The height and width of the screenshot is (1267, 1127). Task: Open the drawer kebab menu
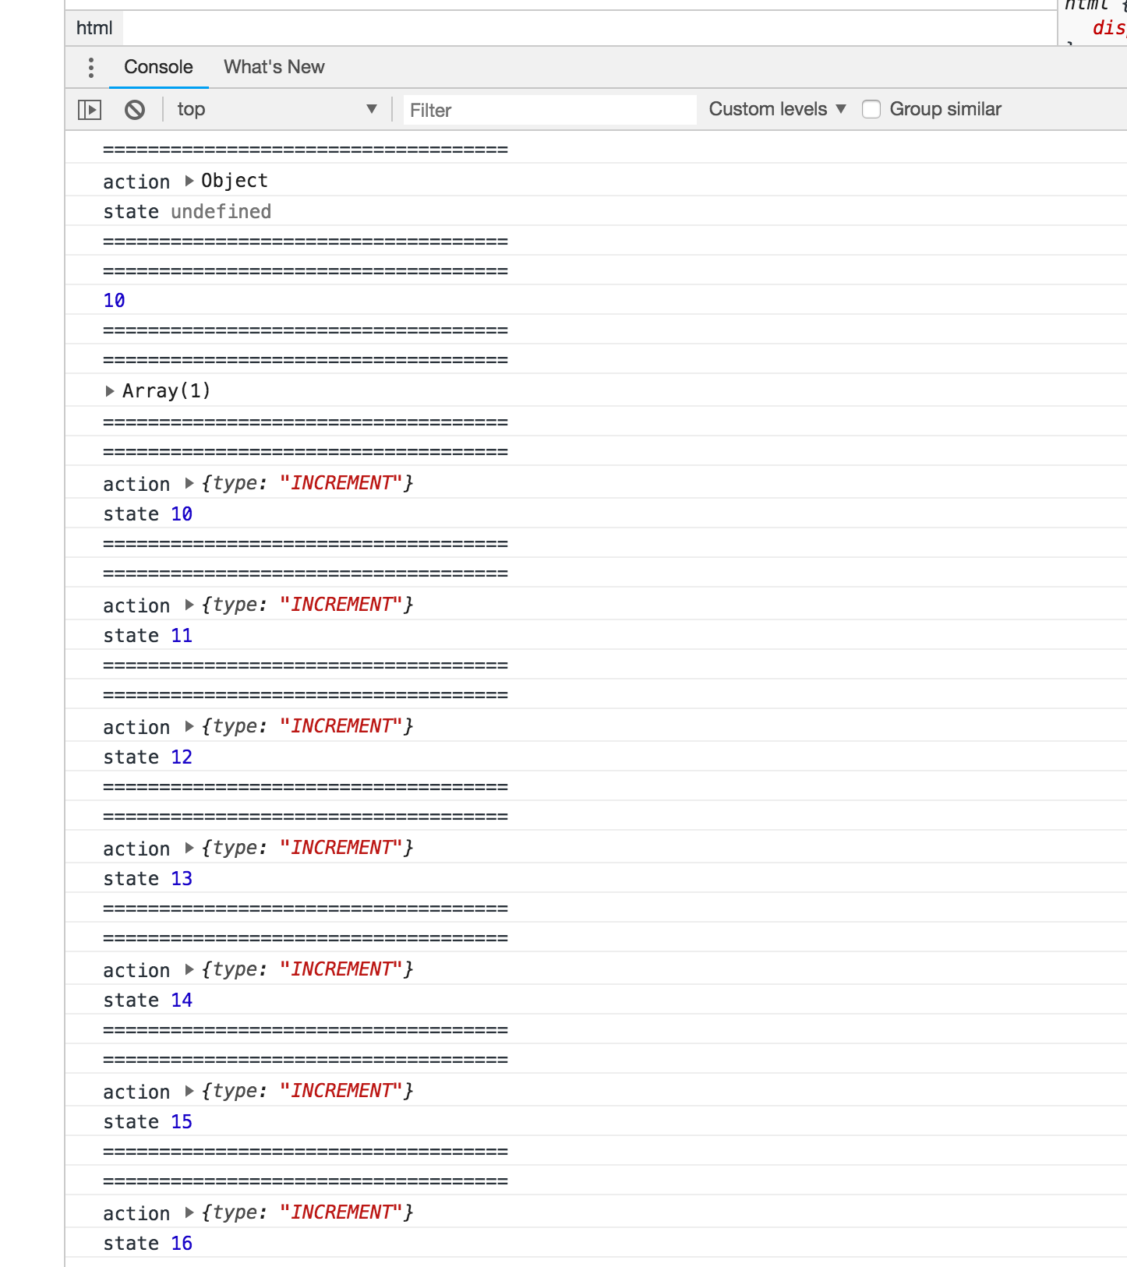[x=91, y=67]
